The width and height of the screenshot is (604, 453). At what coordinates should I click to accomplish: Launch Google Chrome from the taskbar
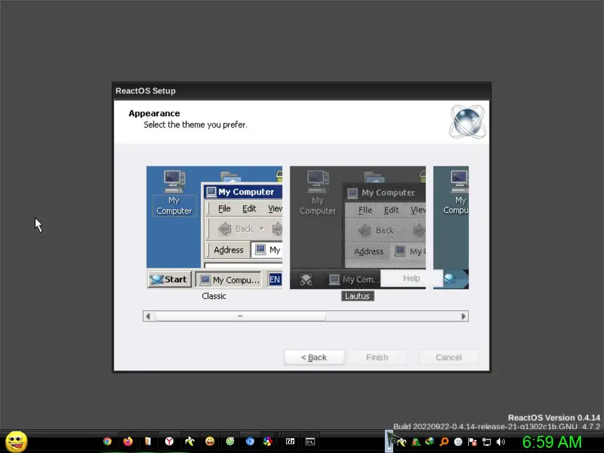pyautogui.click(x=107, y=441)
